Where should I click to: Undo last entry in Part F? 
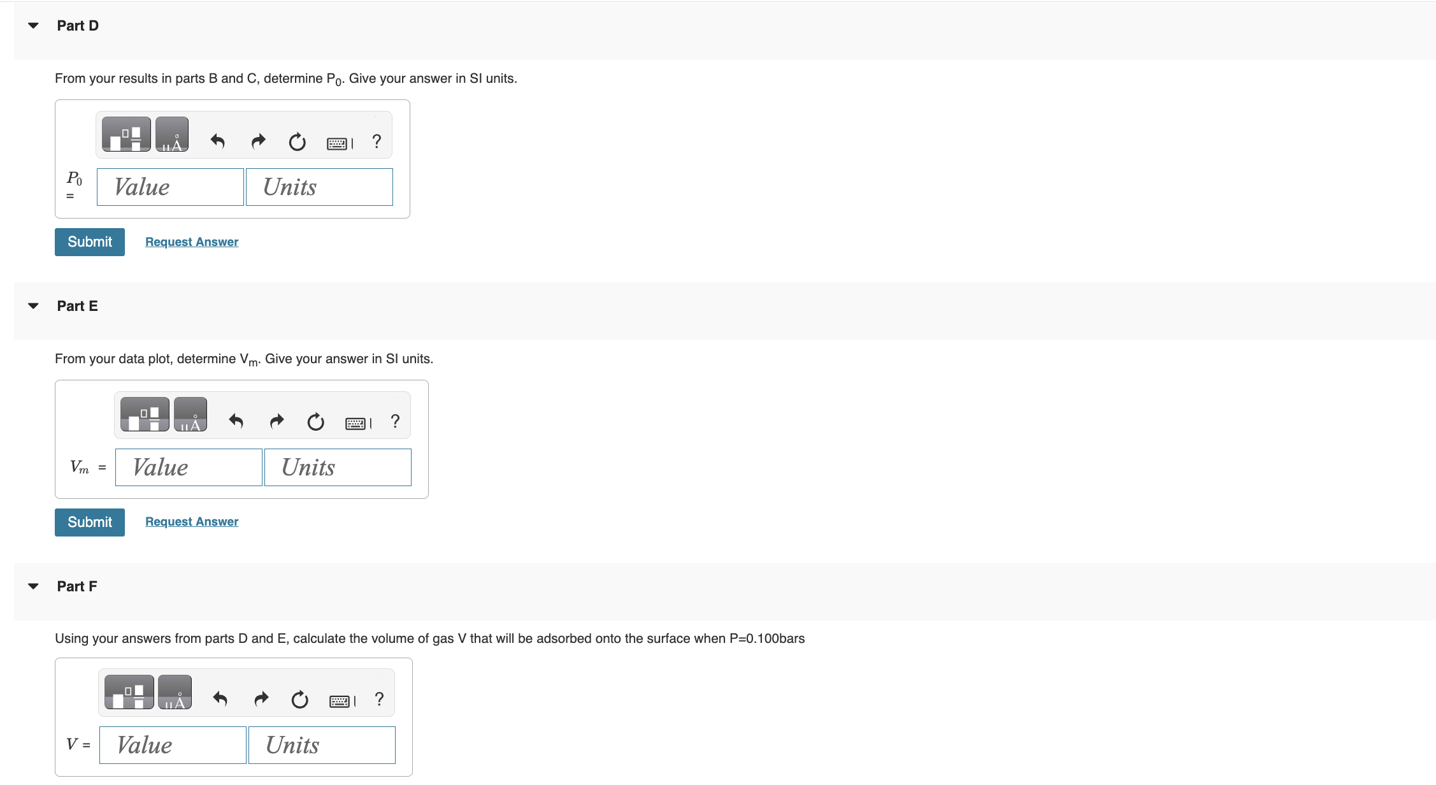pyautogui.click(x=220, y=699)
